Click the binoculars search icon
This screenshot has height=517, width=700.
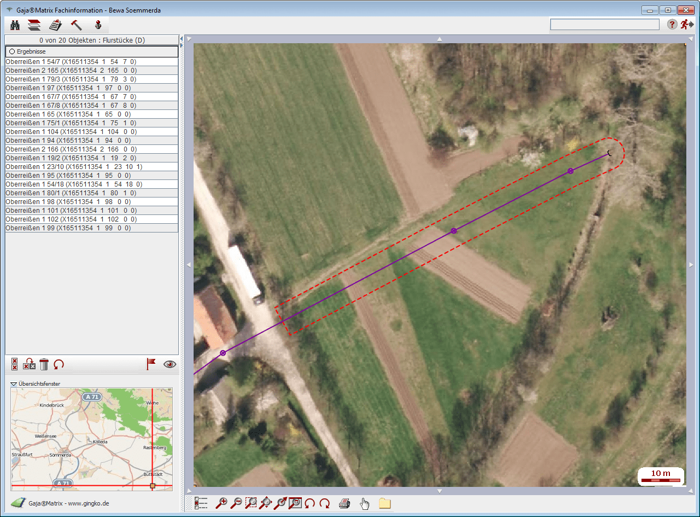tap(15, 25)
